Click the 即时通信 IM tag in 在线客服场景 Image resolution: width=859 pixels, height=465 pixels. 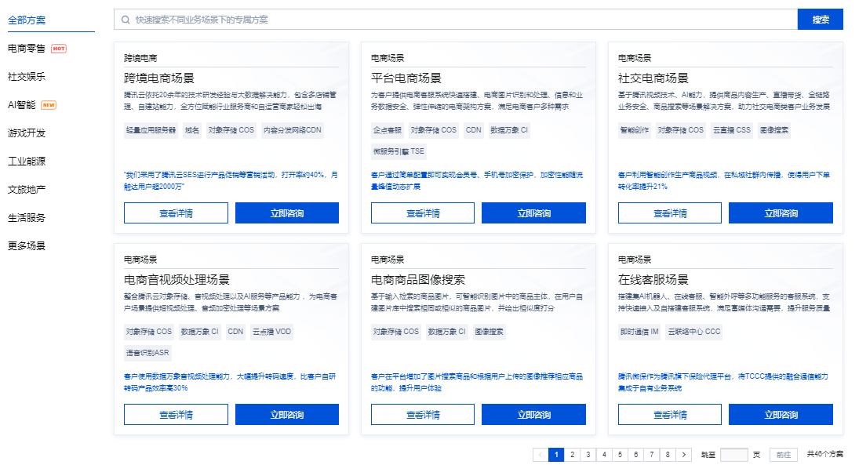pos(639,331)
